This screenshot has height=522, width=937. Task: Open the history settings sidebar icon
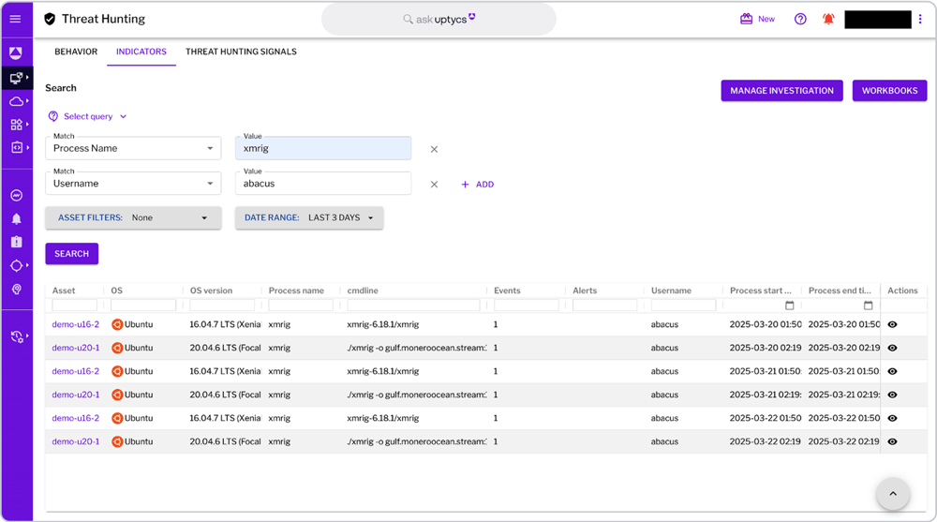pos(17,336)
